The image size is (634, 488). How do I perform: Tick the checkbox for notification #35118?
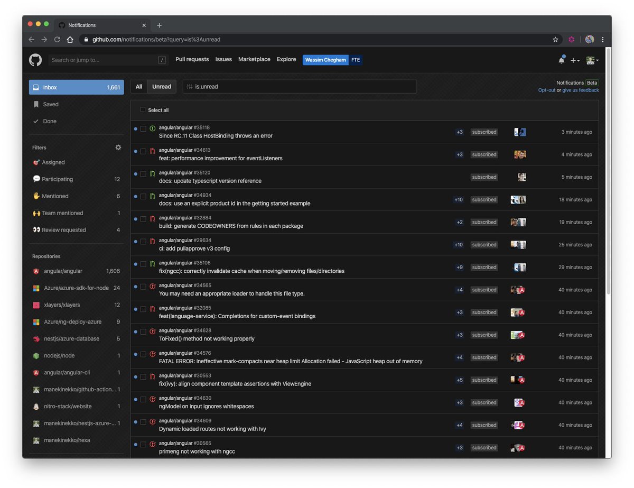143,129
